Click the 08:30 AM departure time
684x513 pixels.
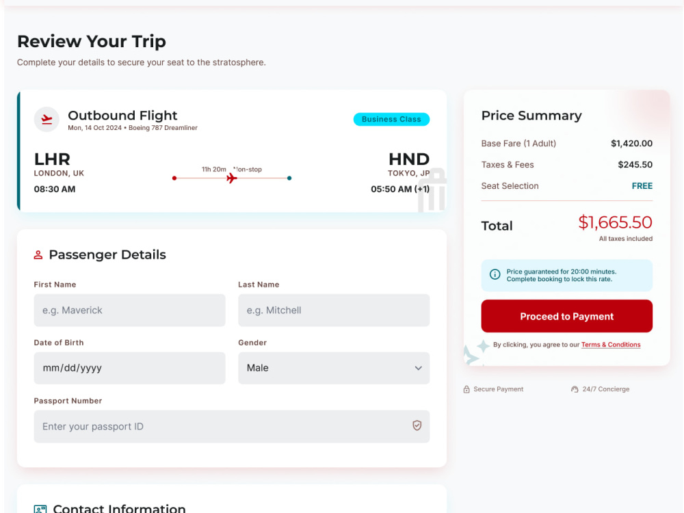[x=55, y=189]
